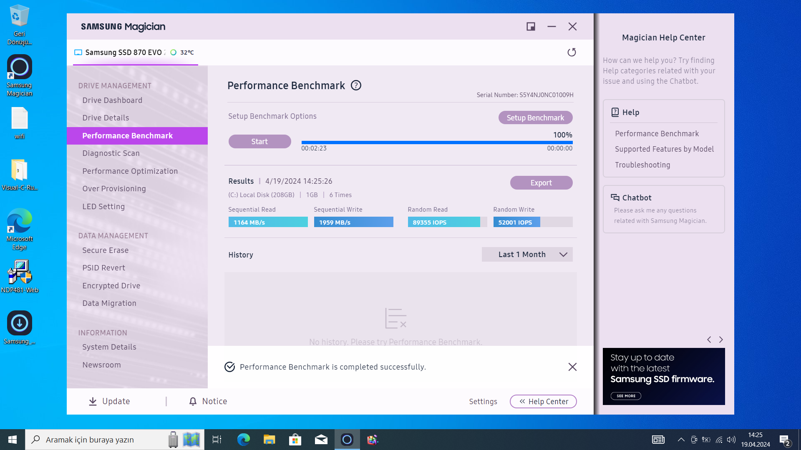Toggle the mini-mode window icon
This screenshot has height=450, width=801.
point(531,27)
